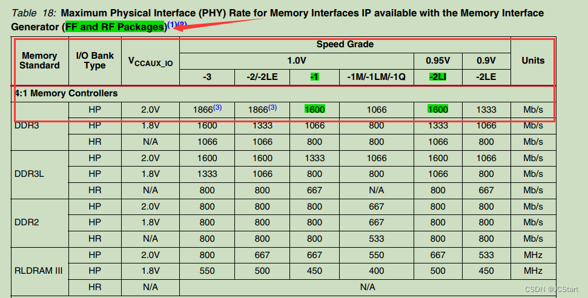This screenshot has width=588, height=298.
Task: Click the '-1M/-1LM/-1Q' speed grade header
Action: (377, 77)
